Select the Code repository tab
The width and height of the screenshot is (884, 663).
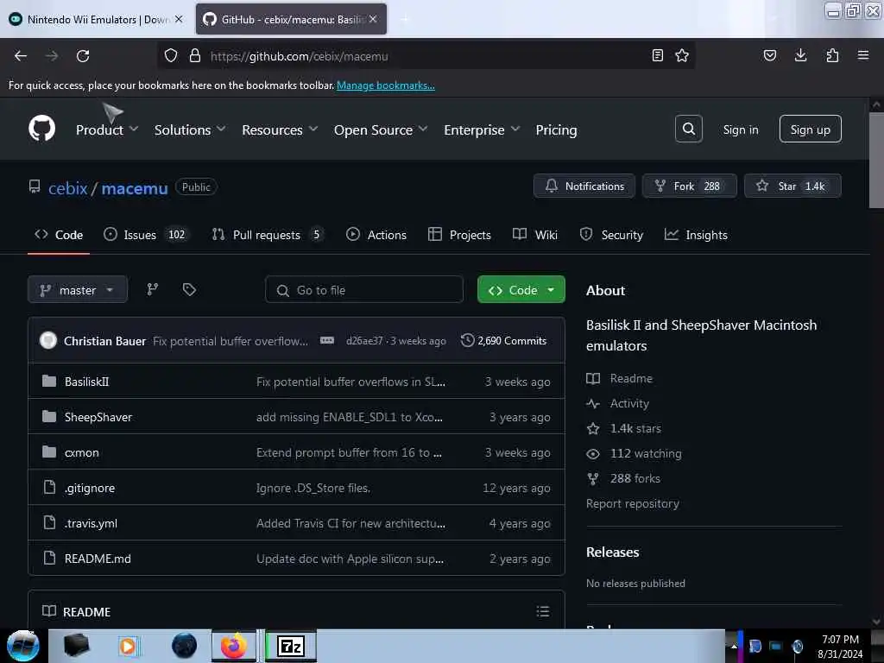coord(59,235)
